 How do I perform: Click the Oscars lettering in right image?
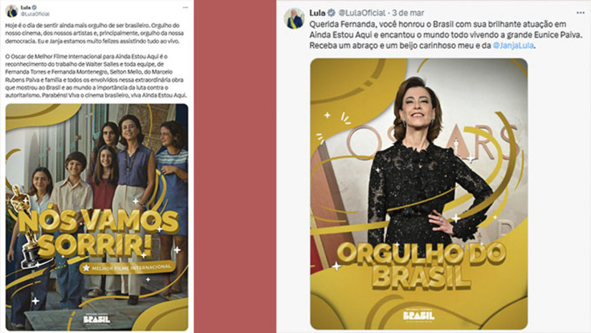click(430, 141)
